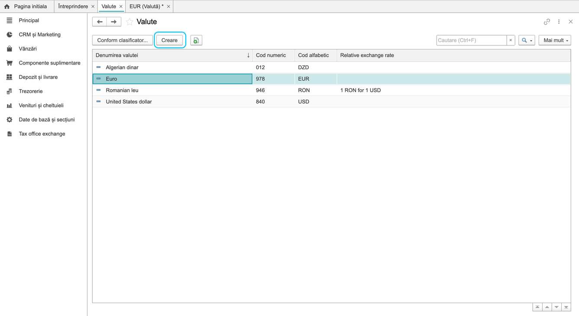579x316 pixels.
Task: Go back with the left arrow button
Action: click(100, 22)
